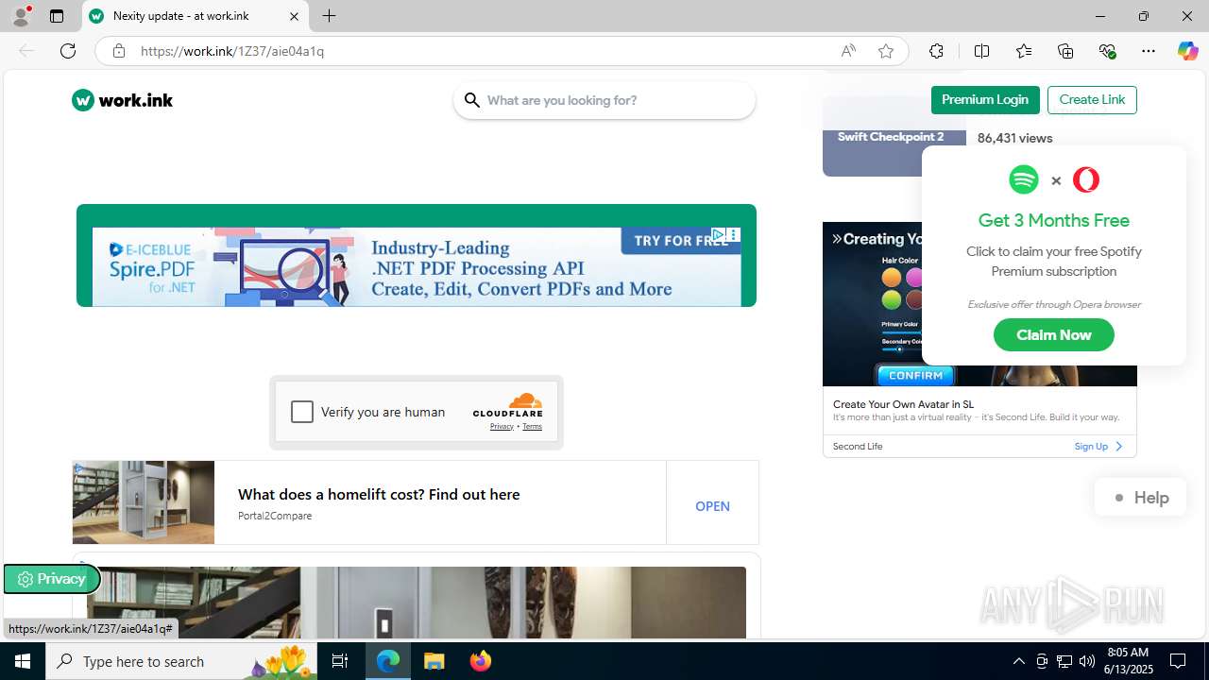The width and height of the screenshot is (1209, 680).
Task: Toggle split screen view
Action: (x=981, y=51)
